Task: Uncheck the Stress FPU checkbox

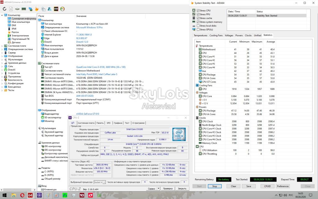Action: coord(198,14)
